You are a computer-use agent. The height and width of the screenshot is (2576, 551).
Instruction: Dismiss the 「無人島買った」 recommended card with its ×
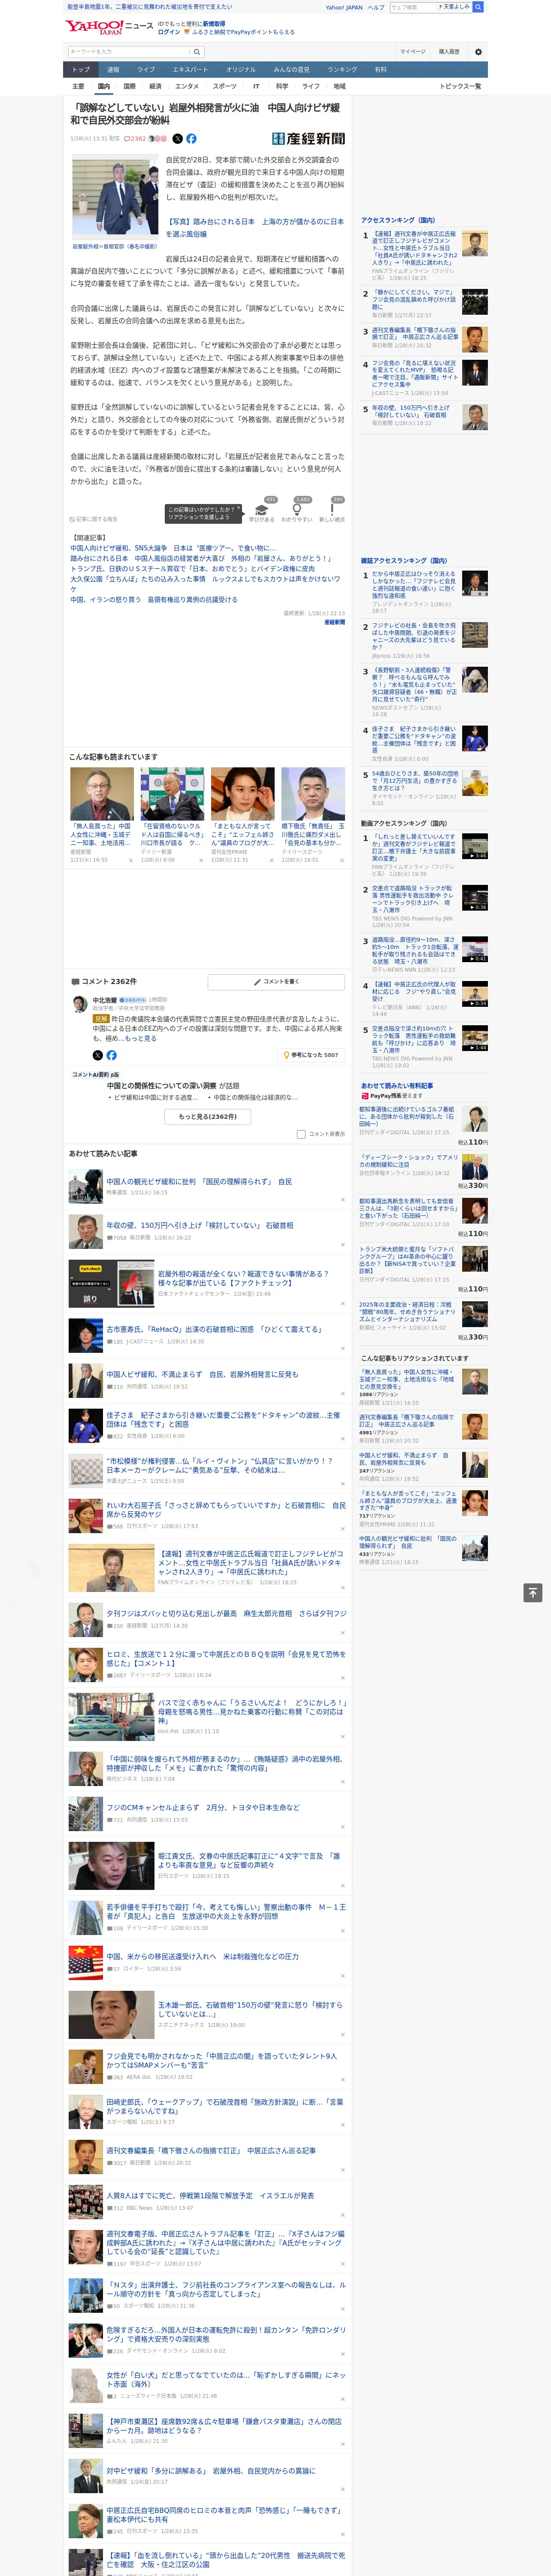pyautogui.click(x=130, y=860)
